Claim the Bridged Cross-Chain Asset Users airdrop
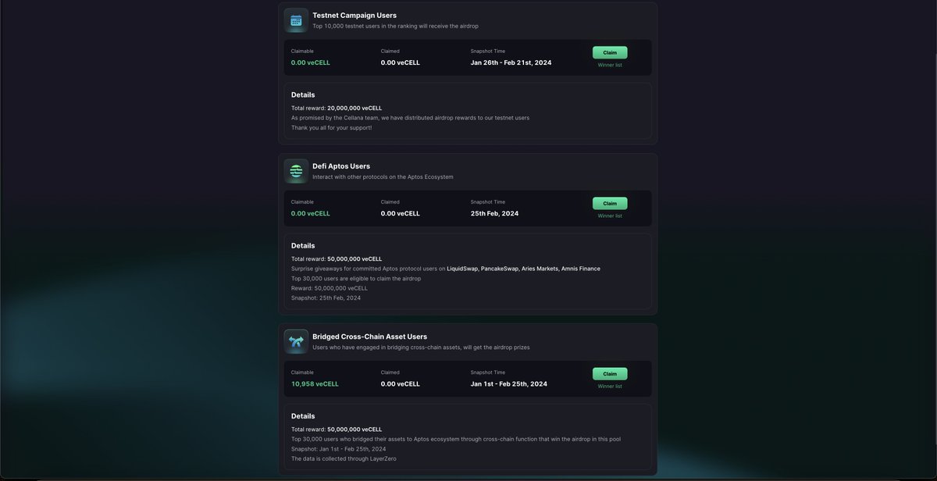 610,374
